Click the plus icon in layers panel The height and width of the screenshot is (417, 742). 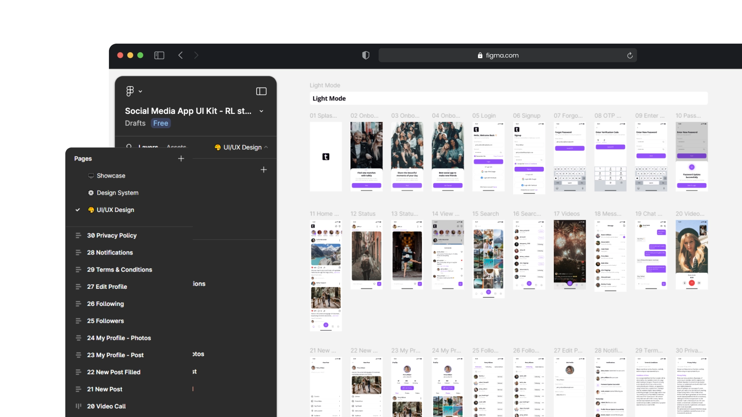(264, 170)
